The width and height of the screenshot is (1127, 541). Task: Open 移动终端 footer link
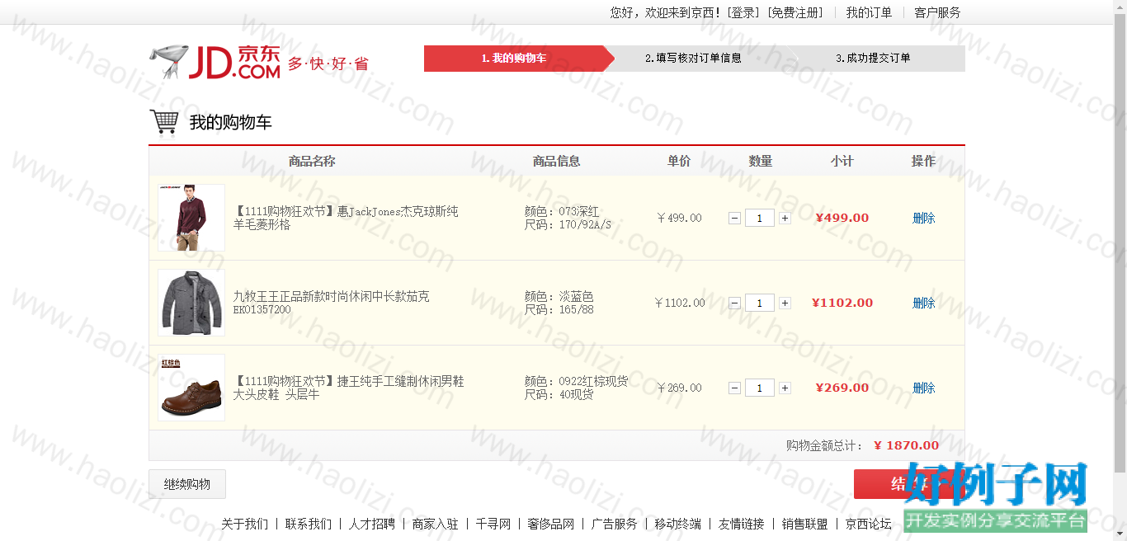point(678,525)
